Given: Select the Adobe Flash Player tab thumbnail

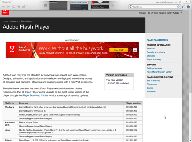Looking at the screenshot, I should coord(100,5).
